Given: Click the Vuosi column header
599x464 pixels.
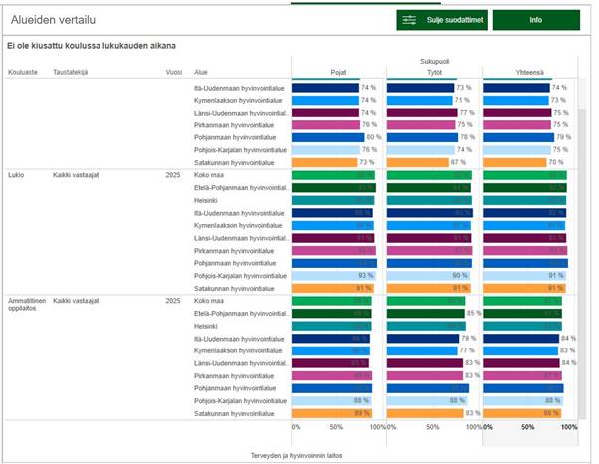Looking at the screenshot, I should pyautogui.click(x=173, y=72).
